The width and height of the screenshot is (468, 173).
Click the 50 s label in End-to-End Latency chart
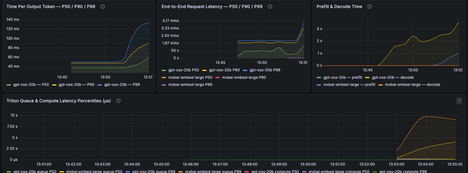[x=175, y=51]
